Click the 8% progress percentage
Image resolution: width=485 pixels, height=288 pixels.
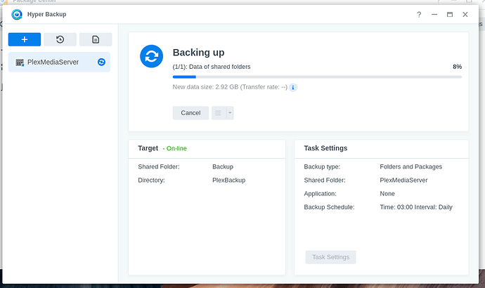(x=457, y=67)
